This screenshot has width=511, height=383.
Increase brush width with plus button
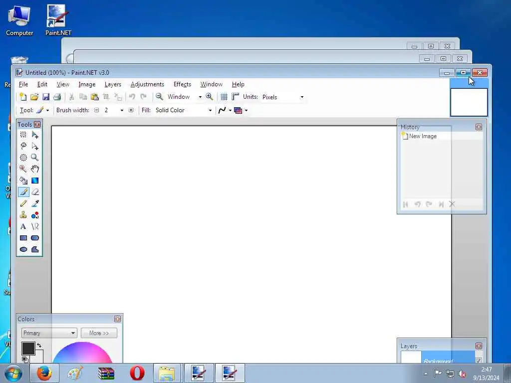[x=131, y=110]
